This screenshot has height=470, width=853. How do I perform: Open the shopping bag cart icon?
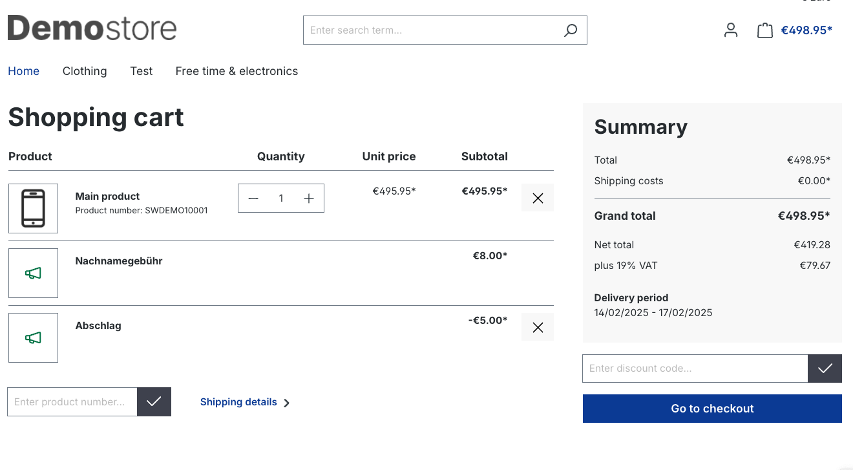point(764,30)
